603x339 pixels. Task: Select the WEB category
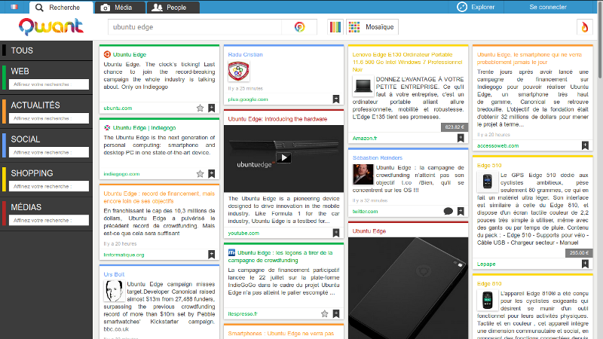click(x=20, y=71)
